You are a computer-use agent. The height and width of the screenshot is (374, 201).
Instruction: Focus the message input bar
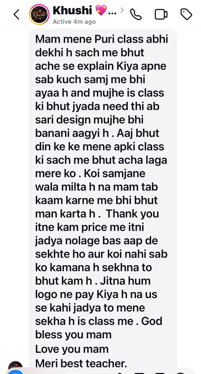[x=100, y=372]
